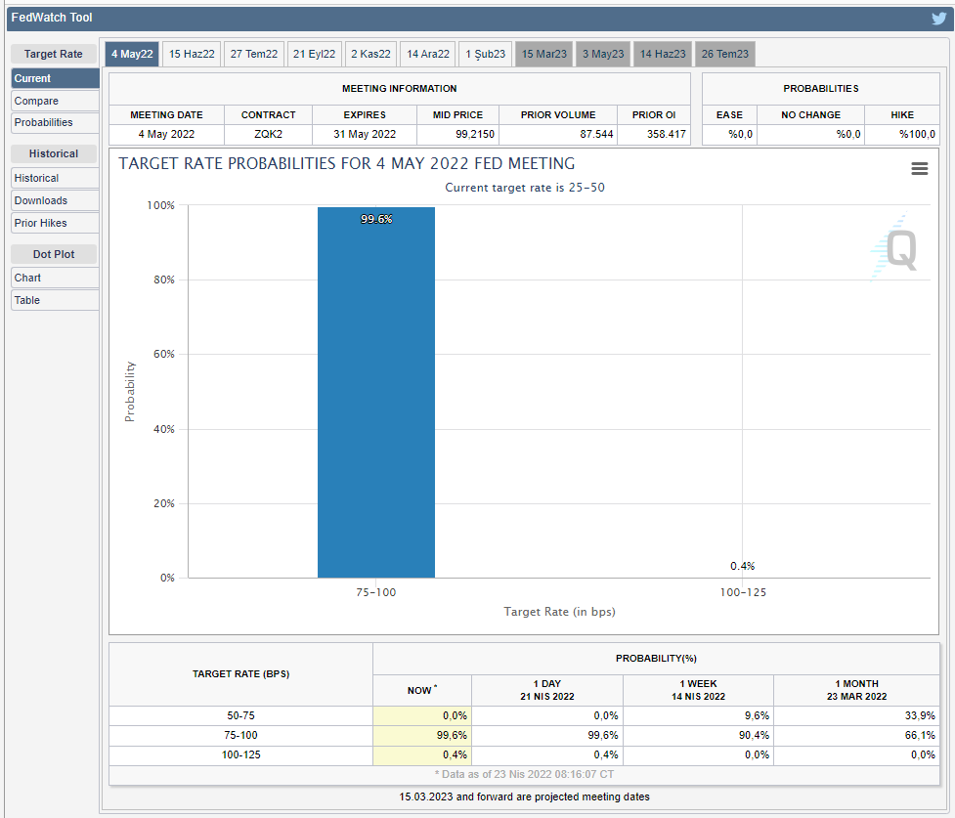
Task: Open Compare in the Target Rate section
Action: tap(55, 101)
